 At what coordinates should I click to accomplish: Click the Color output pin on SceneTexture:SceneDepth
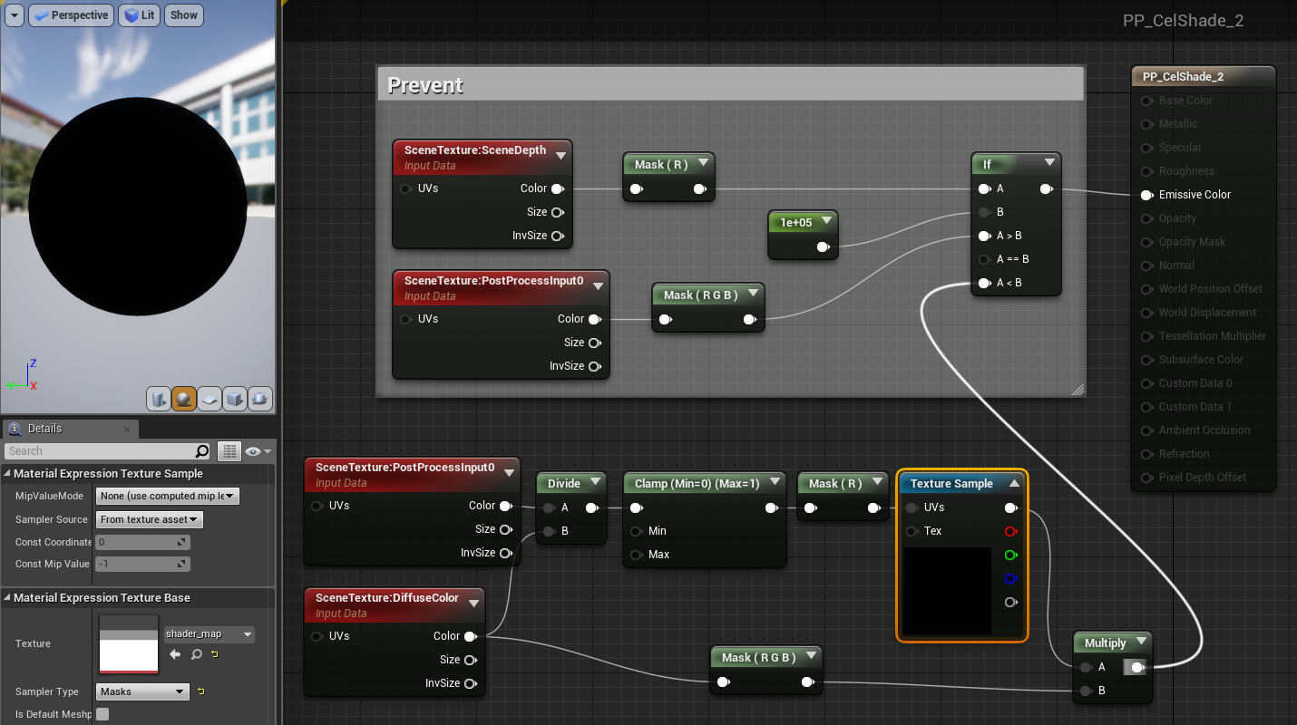pos(557,188)
